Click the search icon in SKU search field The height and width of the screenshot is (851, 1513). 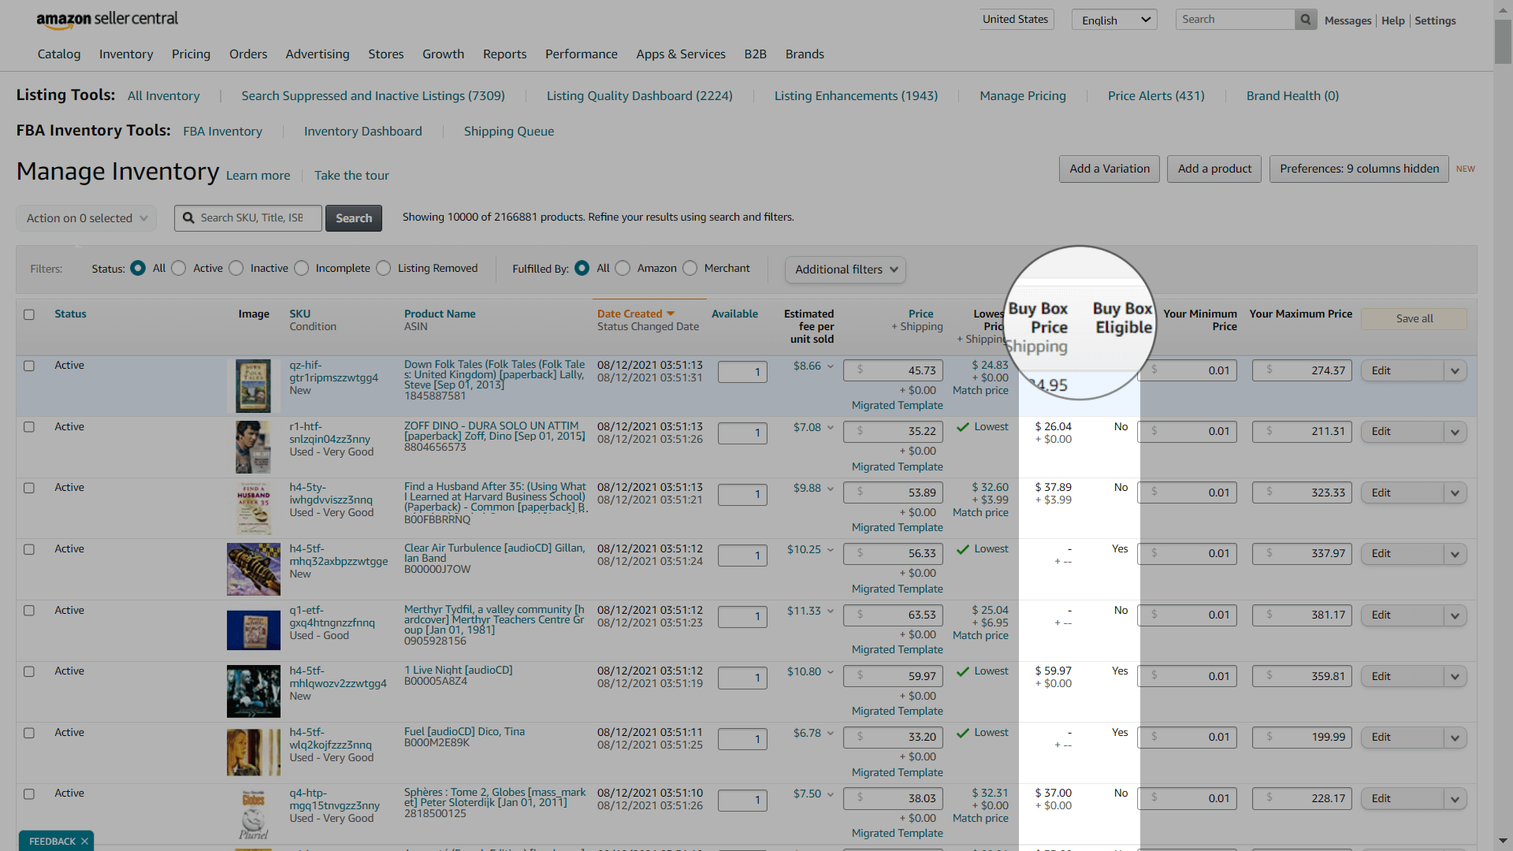[188, 218]
